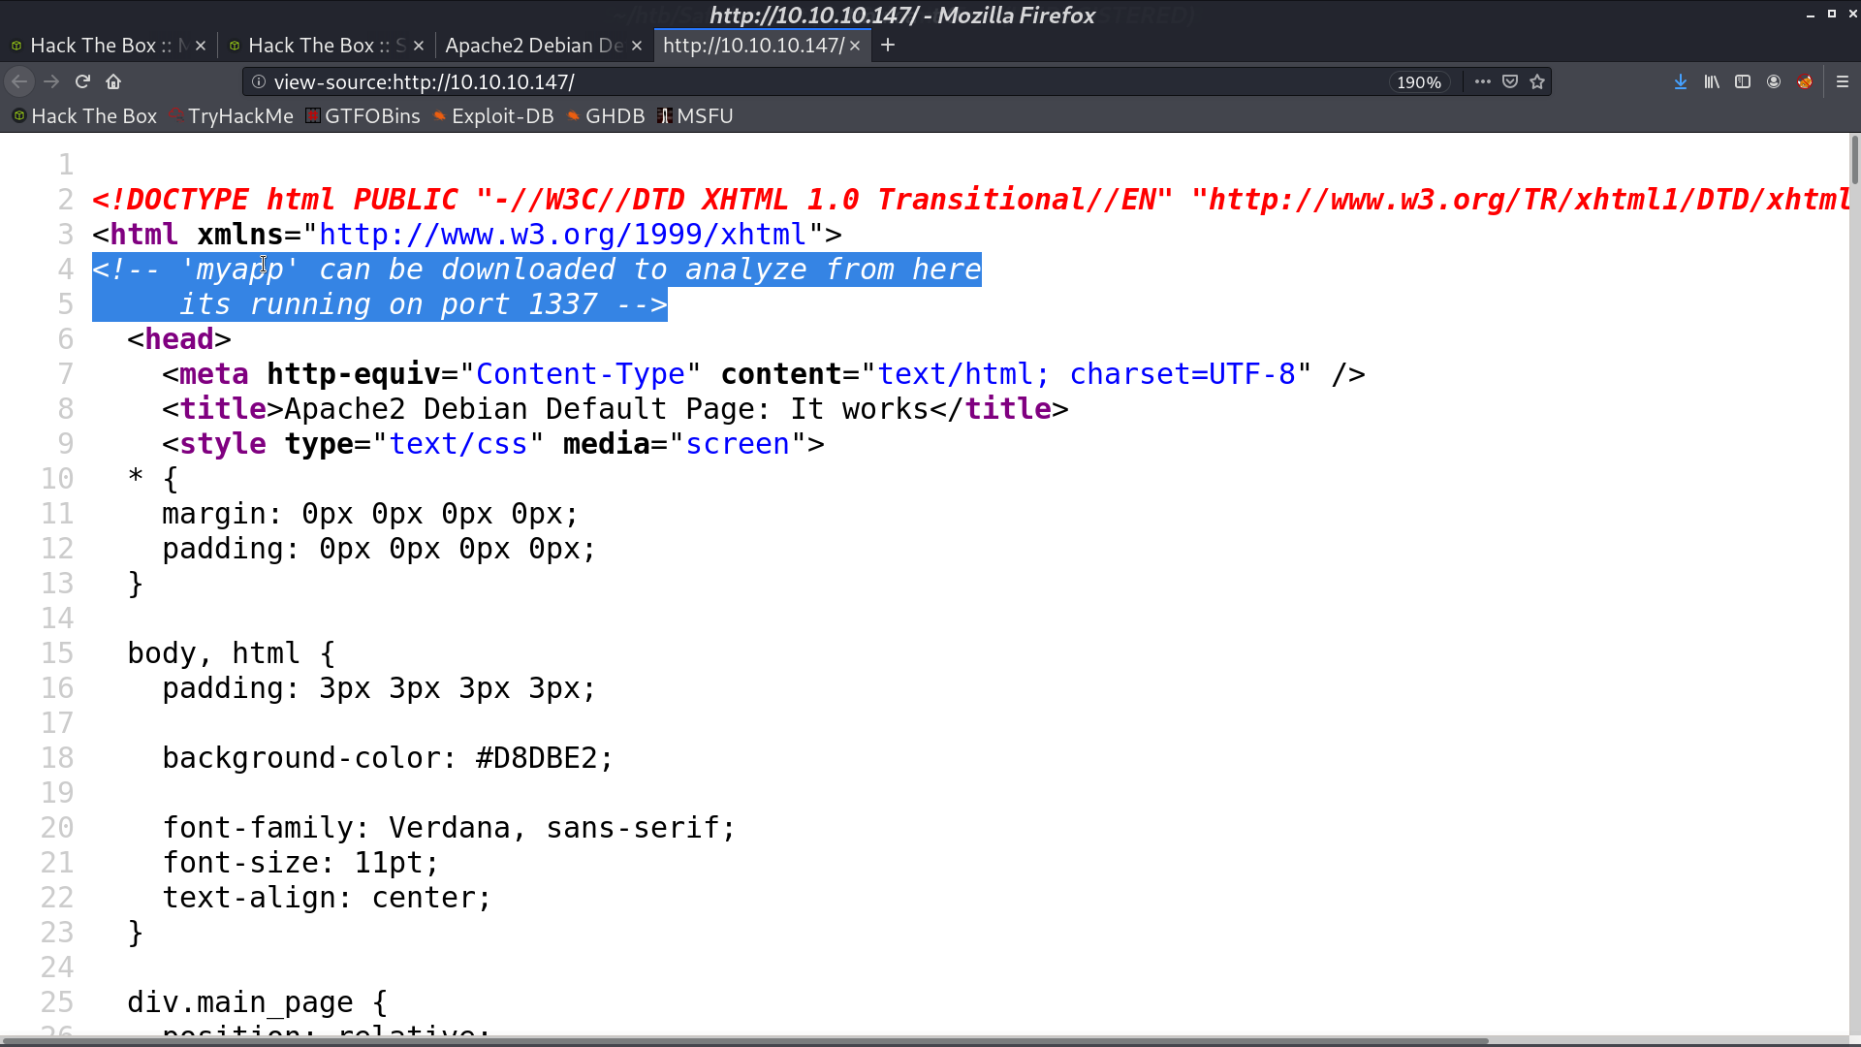The image size is (1861, 1047).
Task: Go to the Home page icon
Action: [113, 82]
